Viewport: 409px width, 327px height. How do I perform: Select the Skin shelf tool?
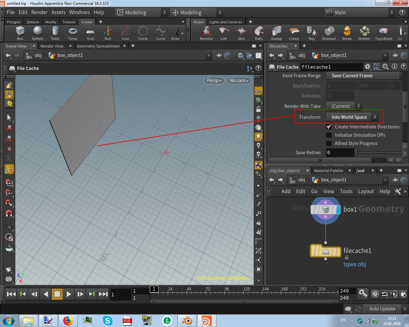[241, 34]
